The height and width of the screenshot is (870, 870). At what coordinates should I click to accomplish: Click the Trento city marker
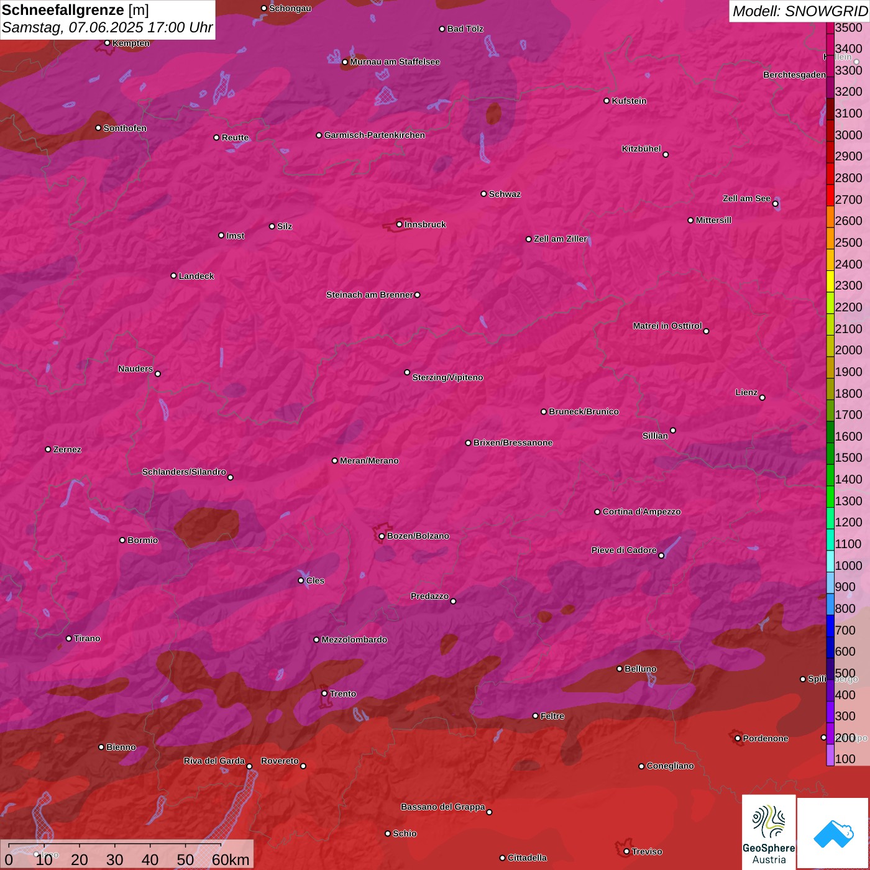324,693
